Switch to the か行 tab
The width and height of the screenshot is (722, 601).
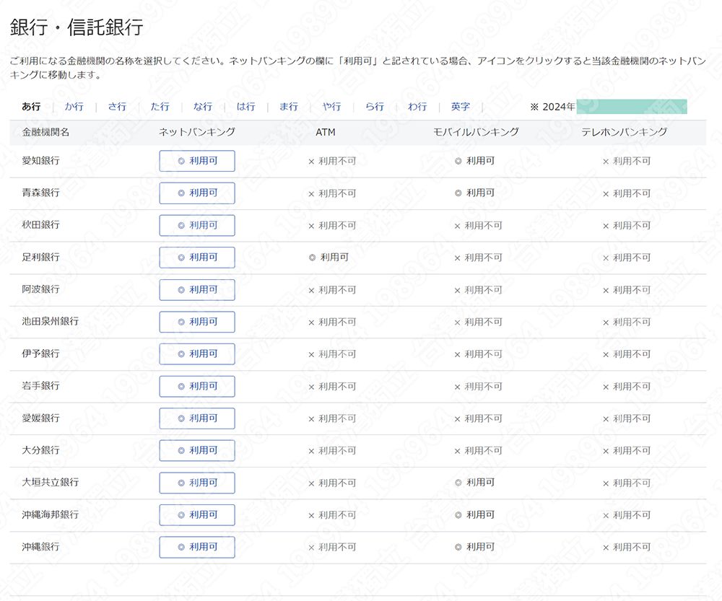[x=74, y=107]
